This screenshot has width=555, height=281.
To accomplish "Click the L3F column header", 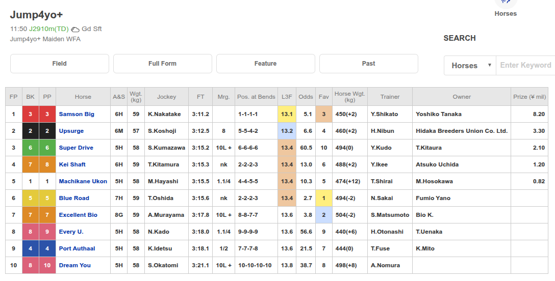I will click(x=287, y=97).
